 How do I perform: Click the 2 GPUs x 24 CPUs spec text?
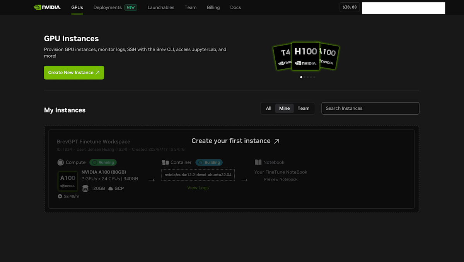pyautogui.click(x=109, y=179)
